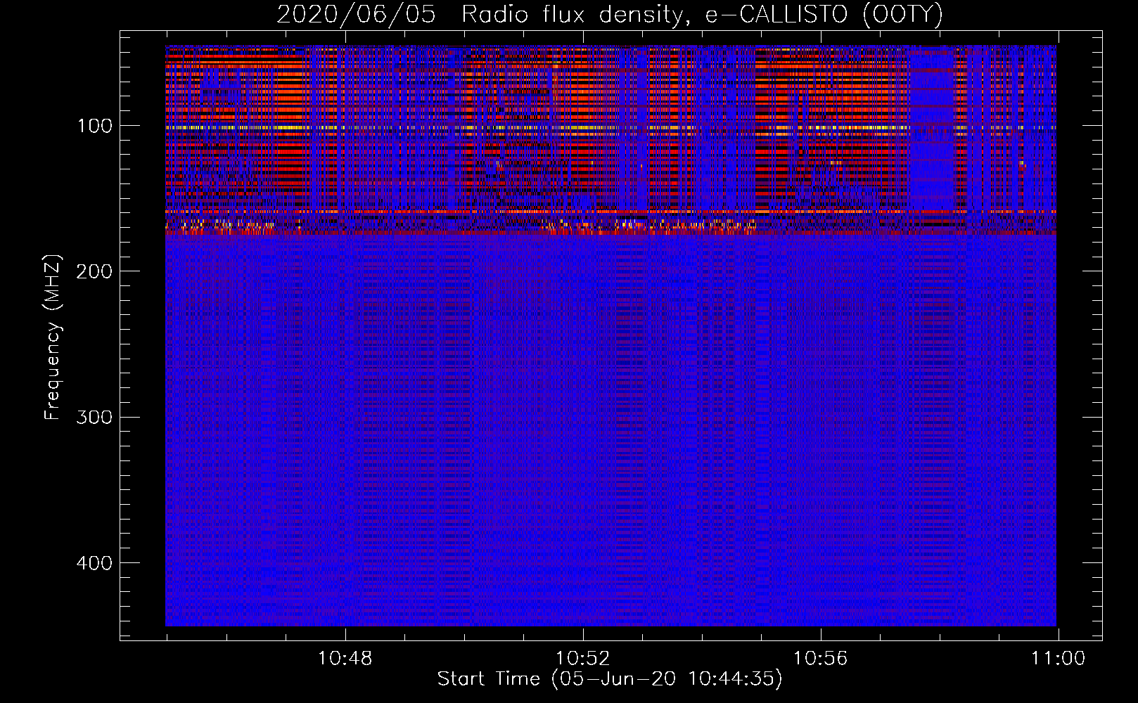The image size is (1138, 703).
Task: Select the 10:52 time tick label
Action: point(582,659)
